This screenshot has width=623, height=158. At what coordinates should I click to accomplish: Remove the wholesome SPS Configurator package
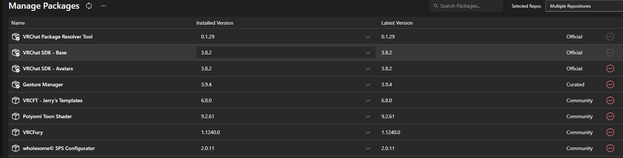pyautogui.click(x=610, y=148)
